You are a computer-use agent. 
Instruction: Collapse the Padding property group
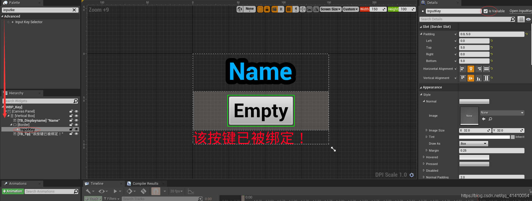421,34
